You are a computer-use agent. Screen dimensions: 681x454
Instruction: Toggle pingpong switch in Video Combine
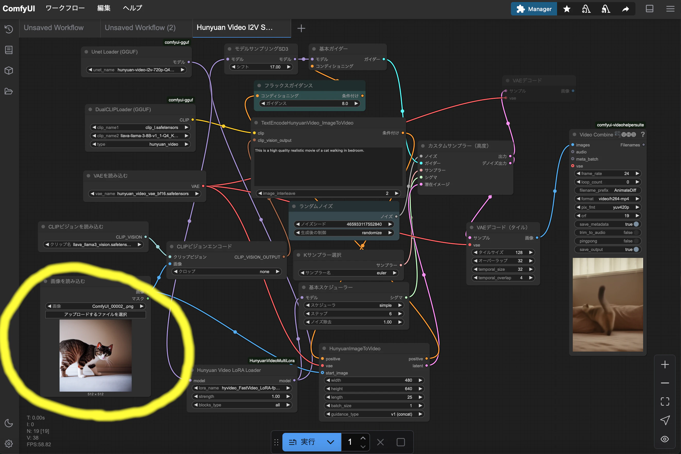point(636,241)
